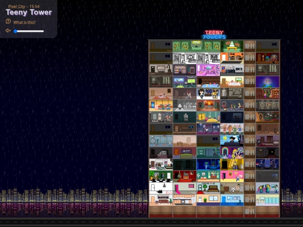The width and height of the screenshot is (303, 227).
Task: Select the pink room with running character
Action: pos(232,176)
